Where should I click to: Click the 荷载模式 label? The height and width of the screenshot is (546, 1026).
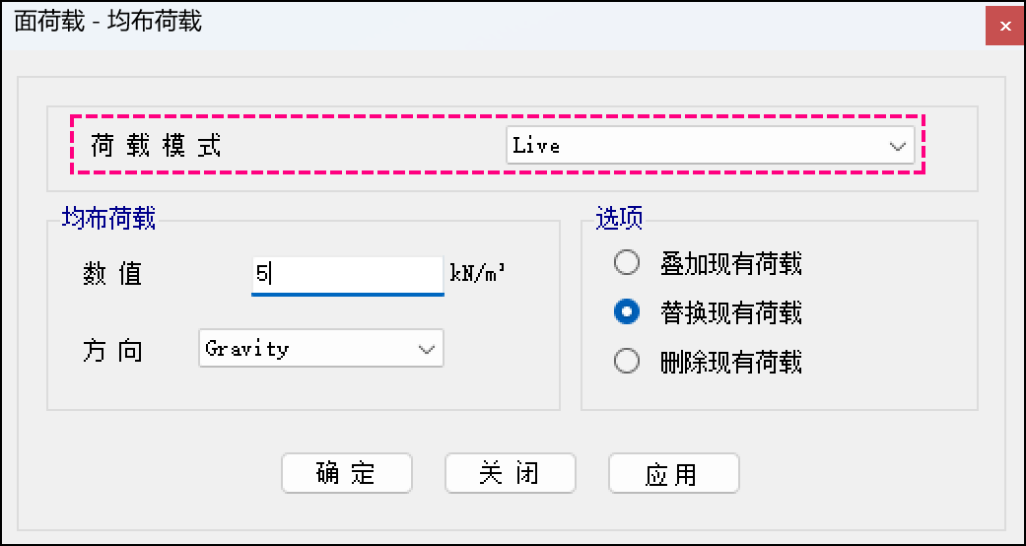156,146
